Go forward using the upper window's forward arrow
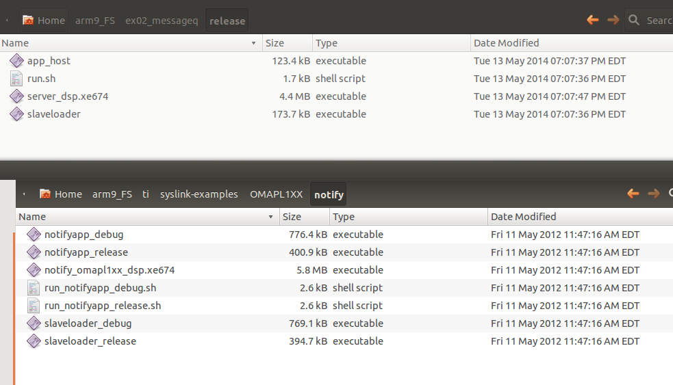This screenshot has width=673, height=385. pos(613,20)
